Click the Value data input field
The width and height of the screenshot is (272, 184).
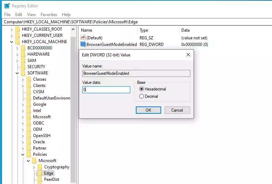click(x=106, y=90)
